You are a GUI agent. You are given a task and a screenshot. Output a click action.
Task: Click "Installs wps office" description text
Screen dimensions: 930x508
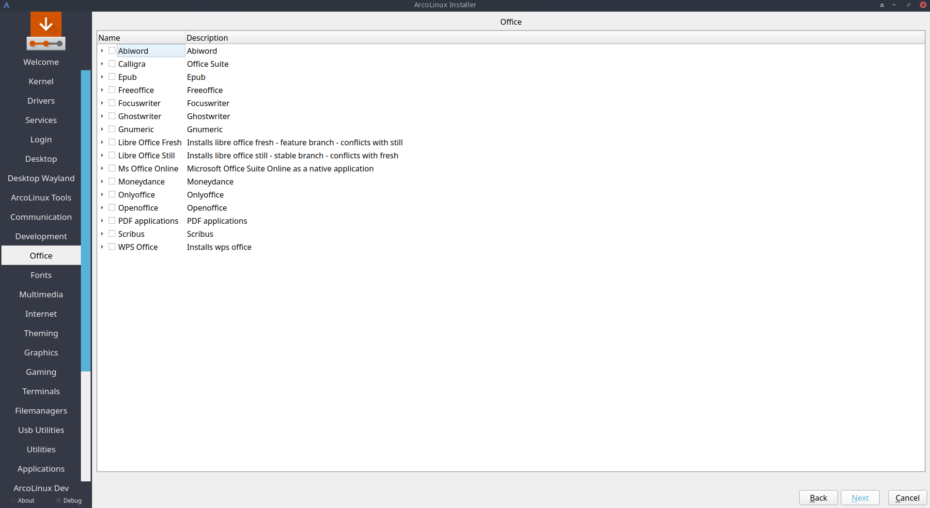[x=219, y=247]
